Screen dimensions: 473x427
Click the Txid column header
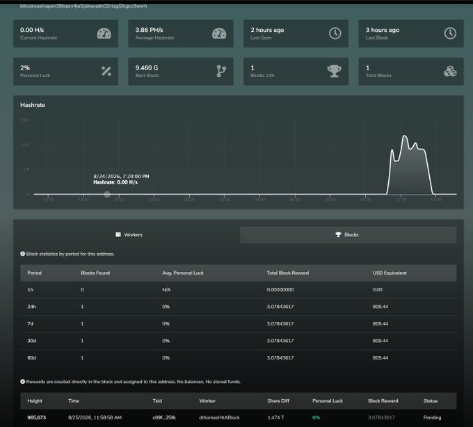coord(157,401)
